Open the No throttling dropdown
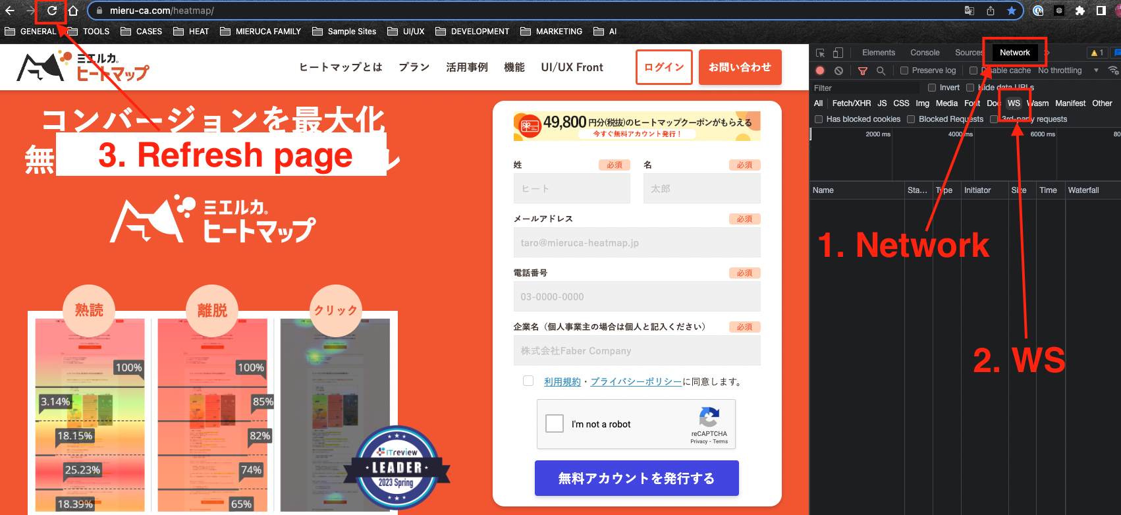 pos(1068,70)
